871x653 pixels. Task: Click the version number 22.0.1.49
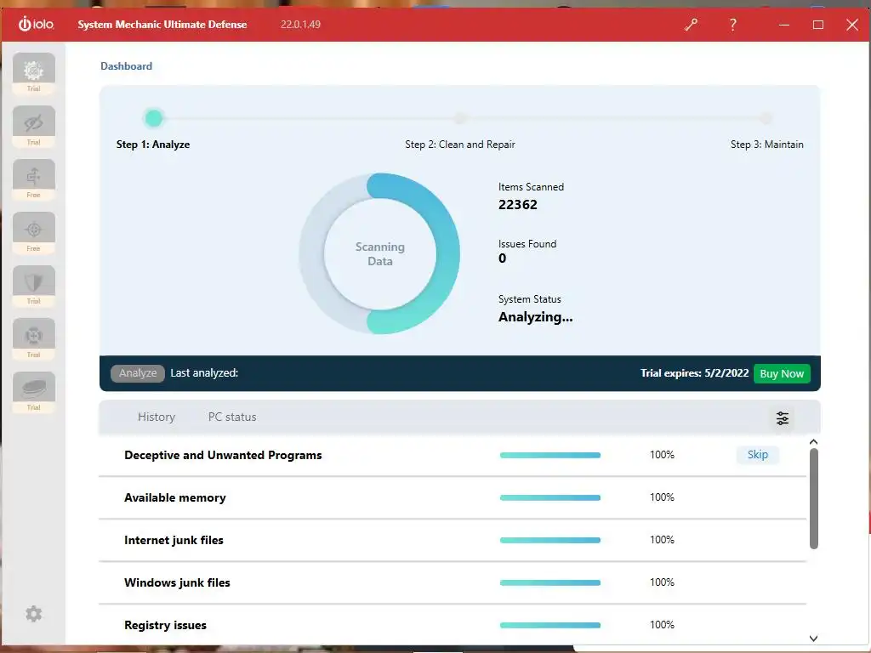tap(300, 25)
